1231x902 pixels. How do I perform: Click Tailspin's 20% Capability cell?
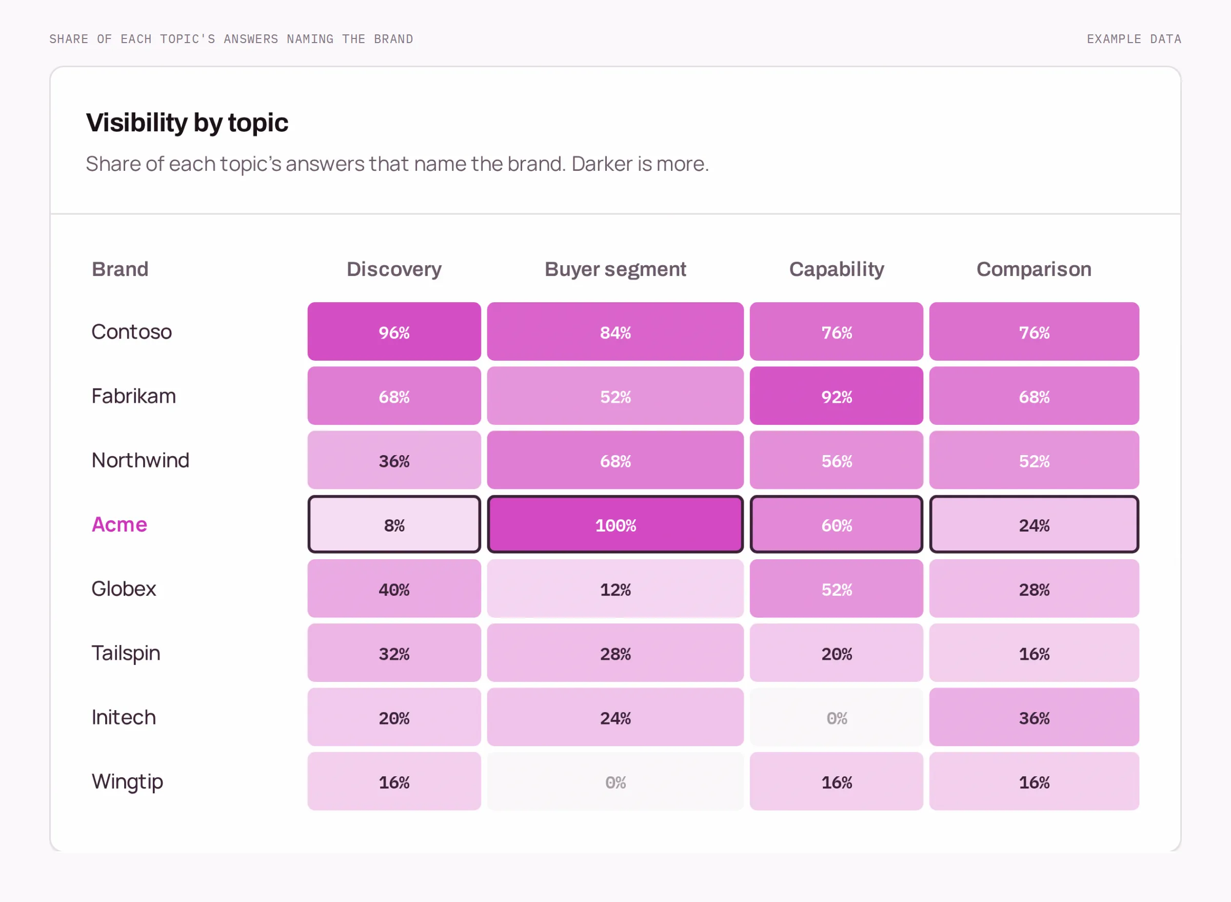click(837, 653)
